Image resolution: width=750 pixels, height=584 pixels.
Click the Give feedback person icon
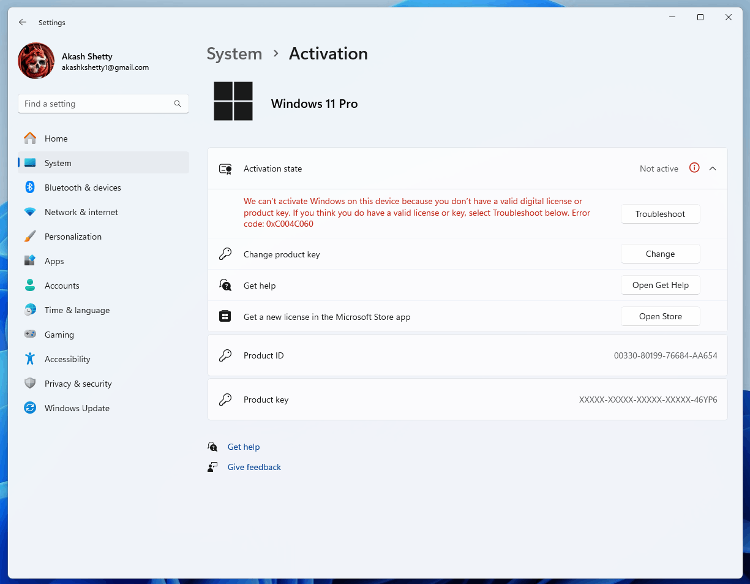click(212, 467)
